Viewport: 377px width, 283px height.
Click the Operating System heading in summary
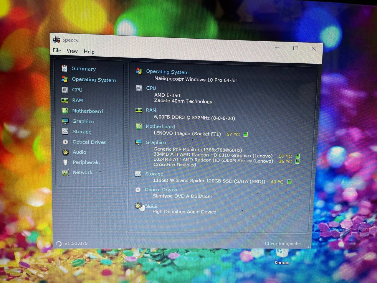point(167,72)
